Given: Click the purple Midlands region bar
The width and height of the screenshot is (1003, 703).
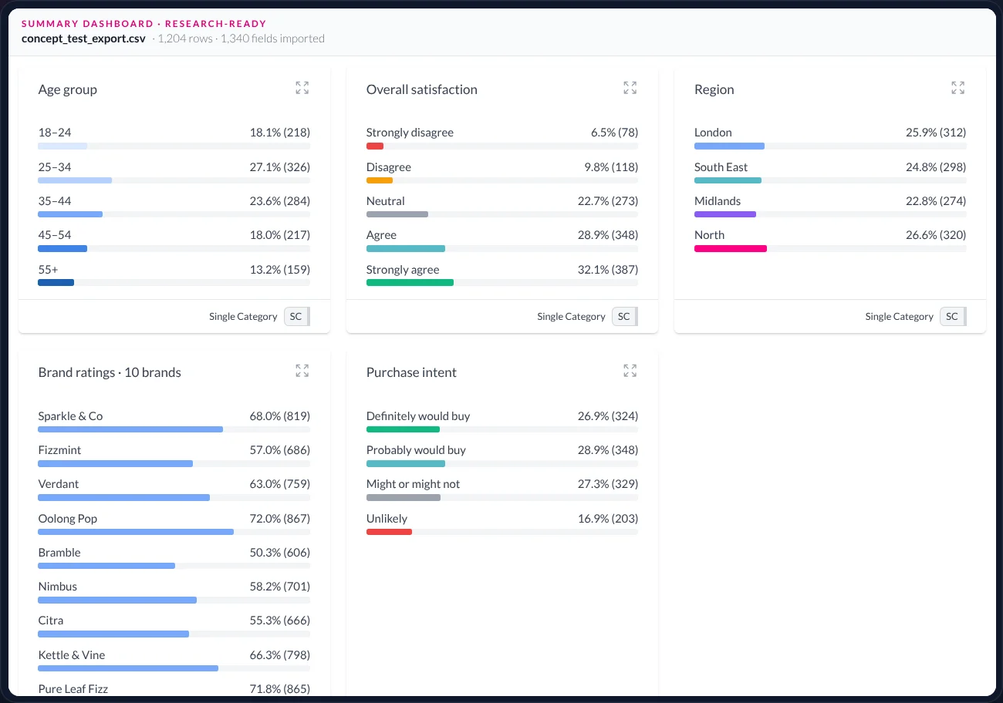Looking at the screenshot, I should click(725, 215).
